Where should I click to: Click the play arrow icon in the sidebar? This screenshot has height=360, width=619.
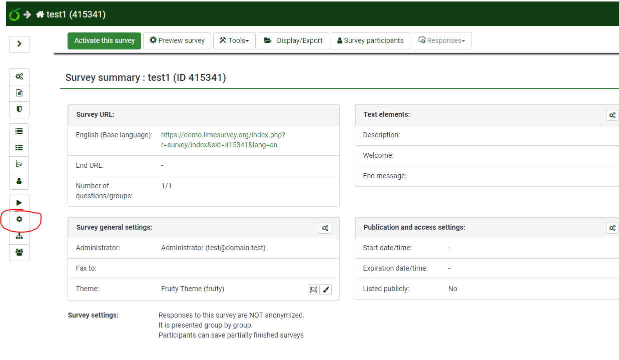(x=19, y=203)
